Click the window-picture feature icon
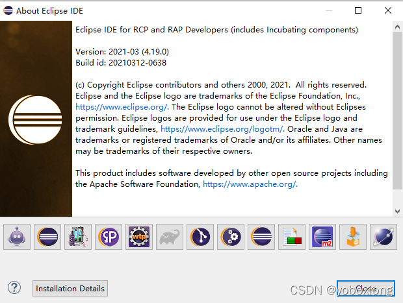 (x=78, y=237)
